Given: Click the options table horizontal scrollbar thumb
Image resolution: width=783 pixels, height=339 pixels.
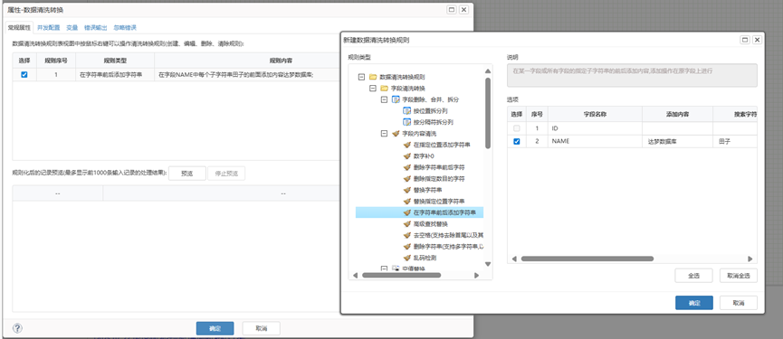Looking at the screenshot, I should (587, 259).
